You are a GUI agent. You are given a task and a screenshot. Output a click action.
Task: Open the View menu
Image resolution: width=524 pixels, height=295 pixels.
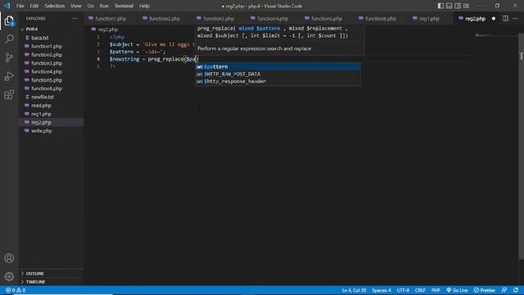(76, 6)
